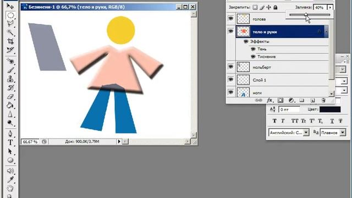Viewport: 352px width, 198px height.
Task: Create a new layer group
Action: click(x=302, y=100)
